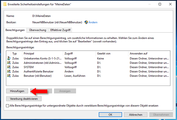177x120 pixels.
Task: Select the Benutzer group icon
Action: tap(9, 76)
